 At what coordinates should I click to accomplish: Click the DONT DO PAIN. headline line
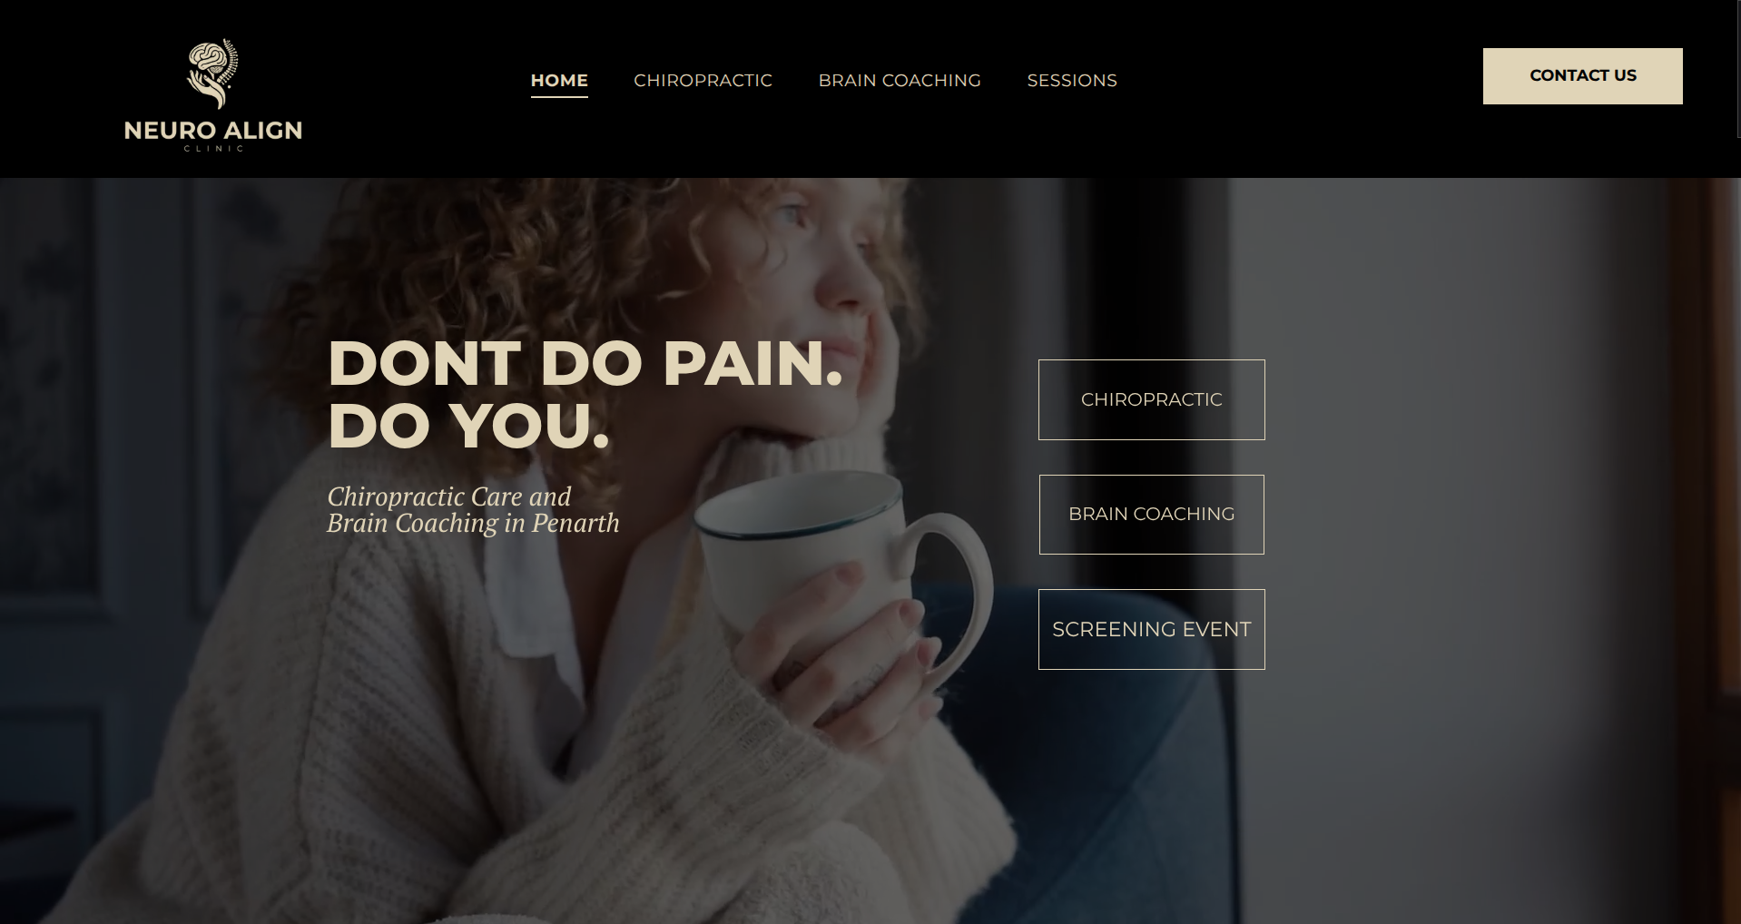click(x=585, y=363)
